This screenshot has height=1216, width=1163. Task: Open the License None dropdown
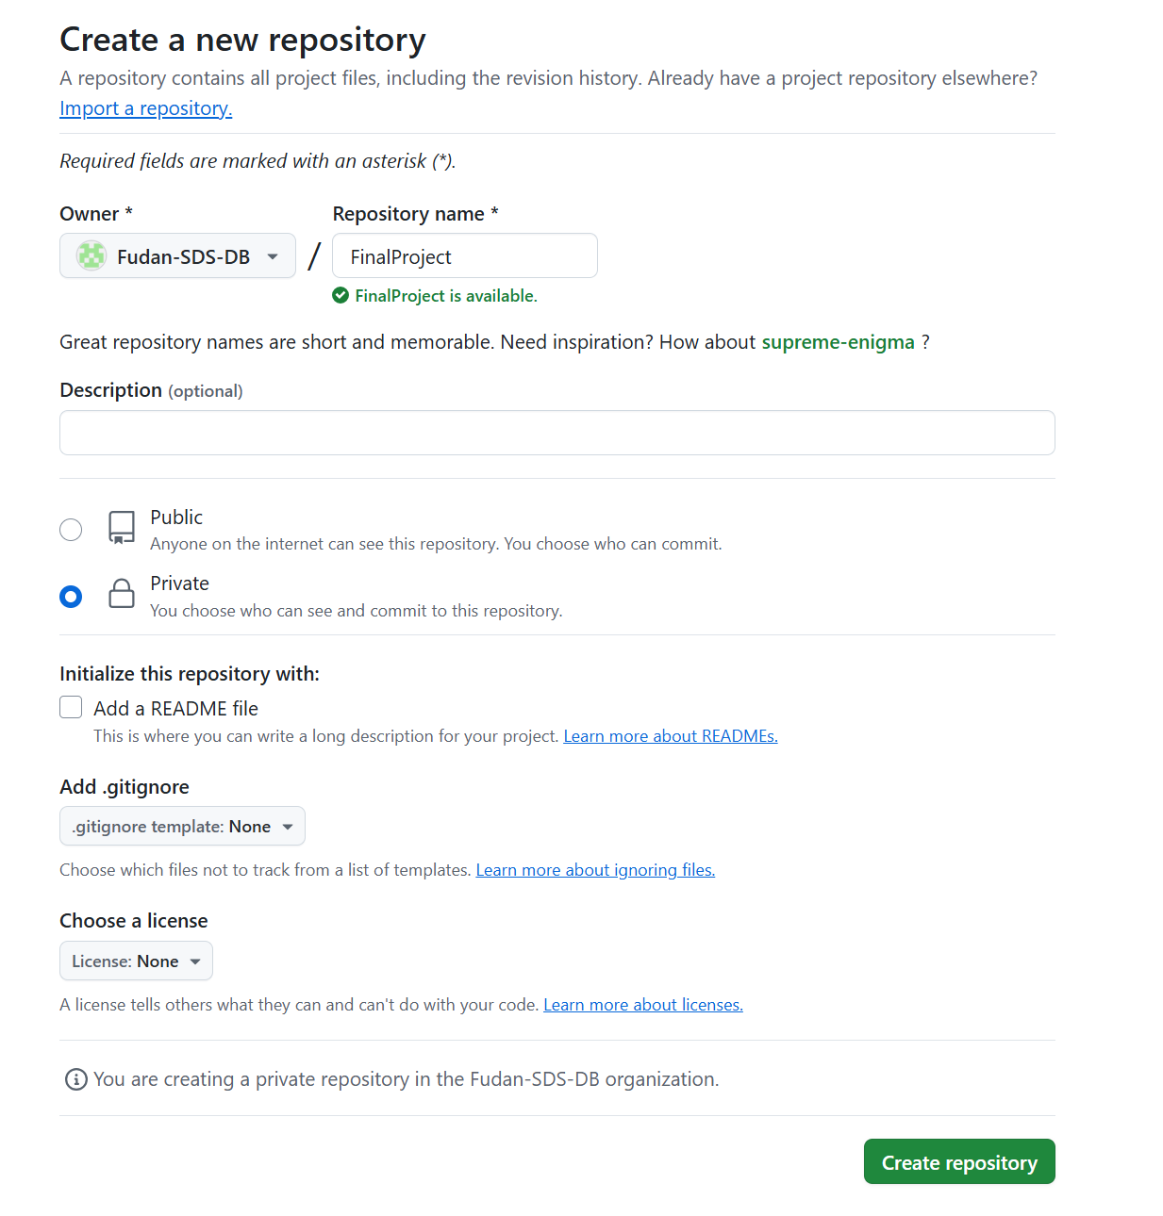point(136,961)
